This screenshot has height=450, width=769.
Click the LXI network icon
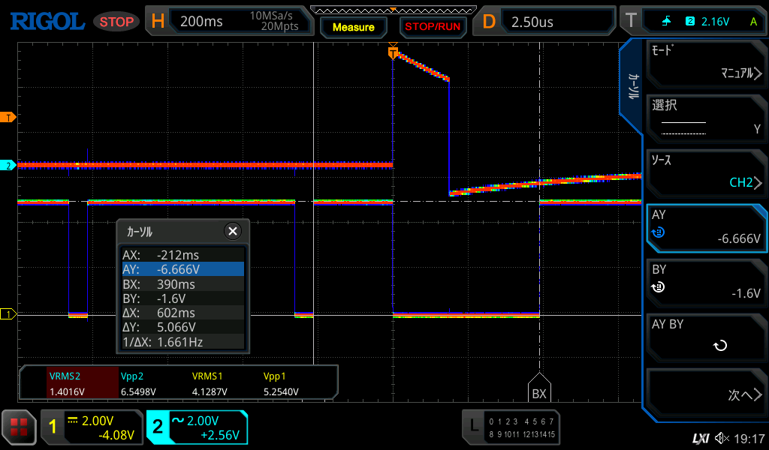tap(700, 438)
